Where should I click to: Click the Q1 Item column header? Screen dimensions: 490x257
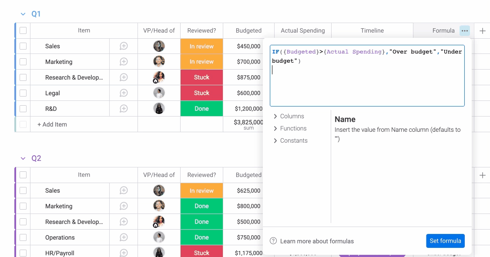pyautogui.click(x=84, y=30)
